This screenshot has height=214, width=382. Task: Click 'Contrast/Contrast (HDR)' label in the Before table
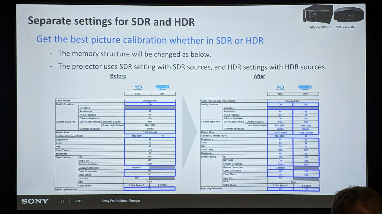69,136
